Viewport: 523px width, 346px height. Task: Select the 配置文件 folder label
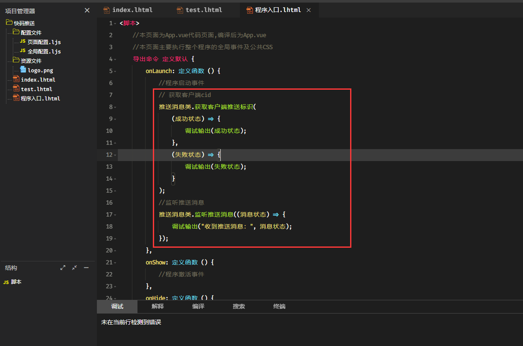(x=31, y=32)
